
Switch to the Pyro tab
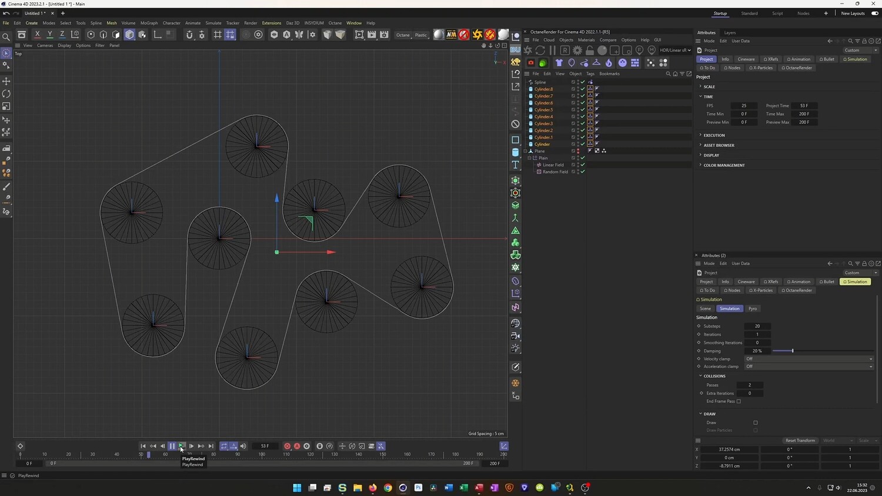coord(753,309)
